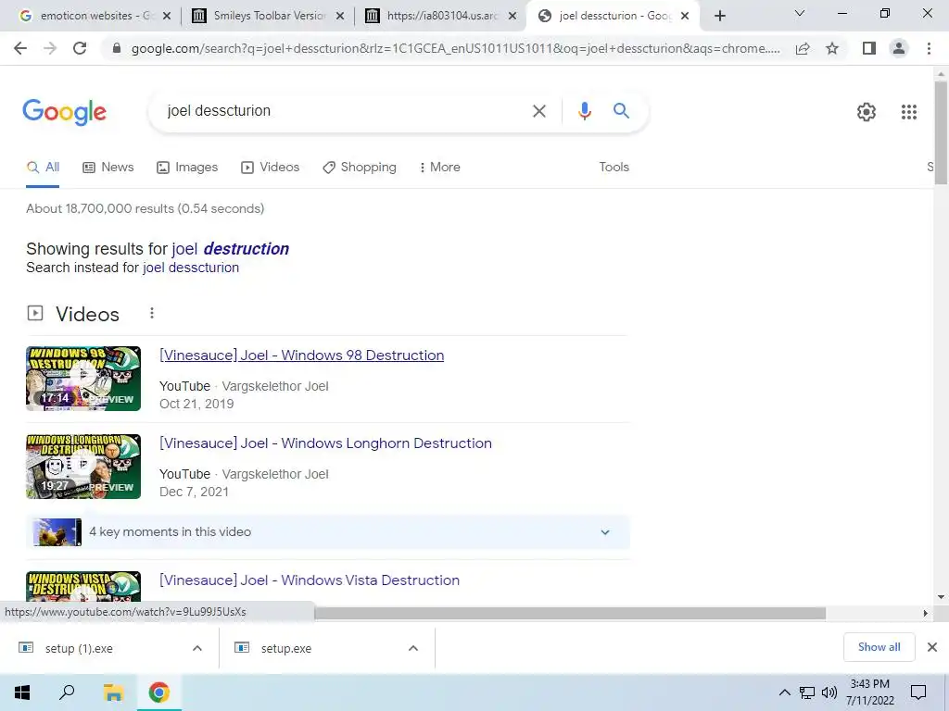This screenshot has height=711, width=949.
Task: Click the horizontal scrollbar thumb
Action: click(x=570, y=613)
